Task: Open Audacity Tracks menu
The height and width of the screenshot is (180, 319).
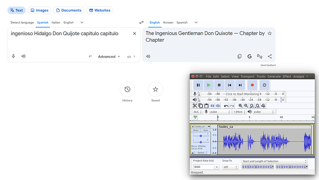Action: click(x=261, y=76)
